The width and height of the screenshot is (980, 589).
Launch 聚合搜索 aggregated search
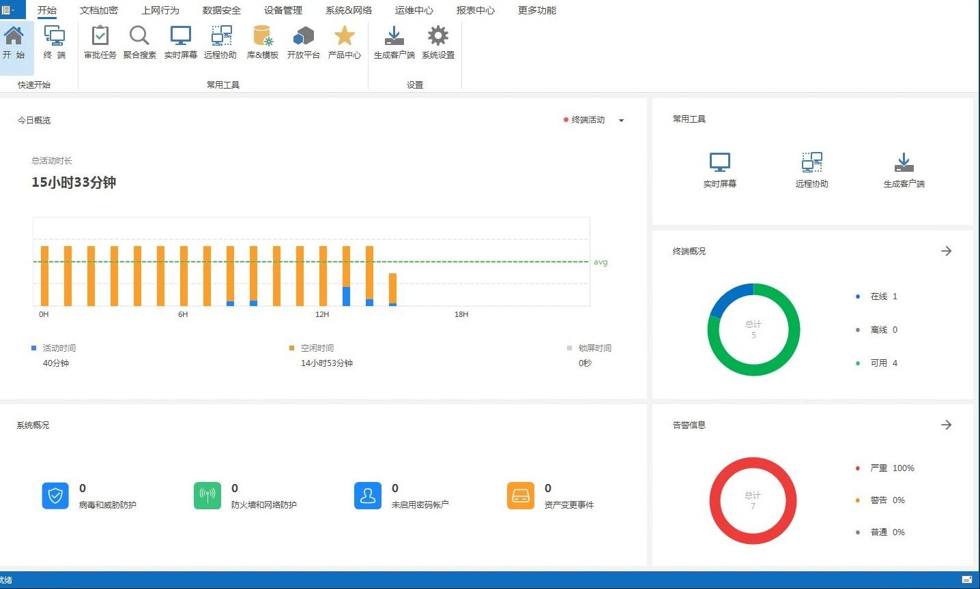click(140, 42)
